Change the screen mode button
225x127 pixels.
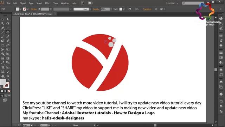click(5, 100)
